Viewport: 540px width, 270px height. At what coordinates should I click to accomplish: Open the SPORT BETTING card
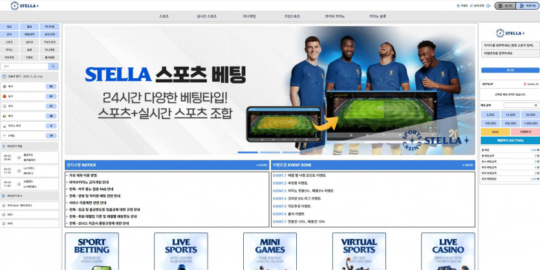tap(92, 251)
